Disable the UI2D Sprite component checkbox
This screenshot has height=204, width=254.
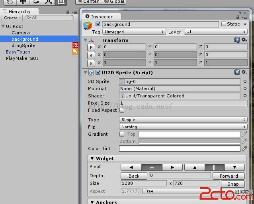[x=98, y=72]
